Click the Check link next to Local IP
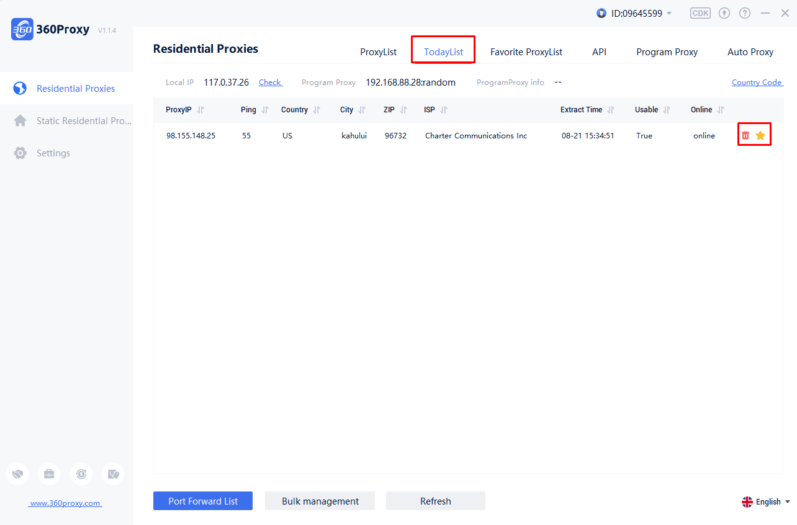Image resolution: width=797 pixels, height=525 pixels. 271,83
